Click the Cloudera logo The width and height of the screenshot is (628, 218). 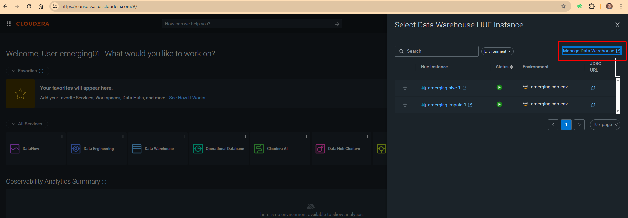pos(33,24)
